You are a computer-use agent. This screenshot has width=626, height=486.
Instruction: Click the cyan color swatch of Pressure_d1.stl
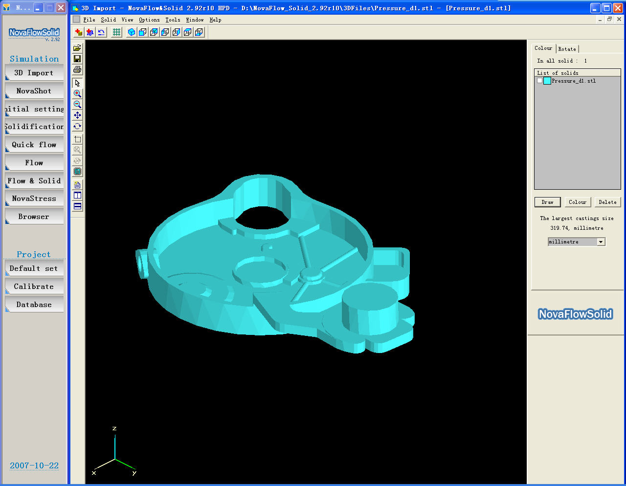(x=547, y=81)
